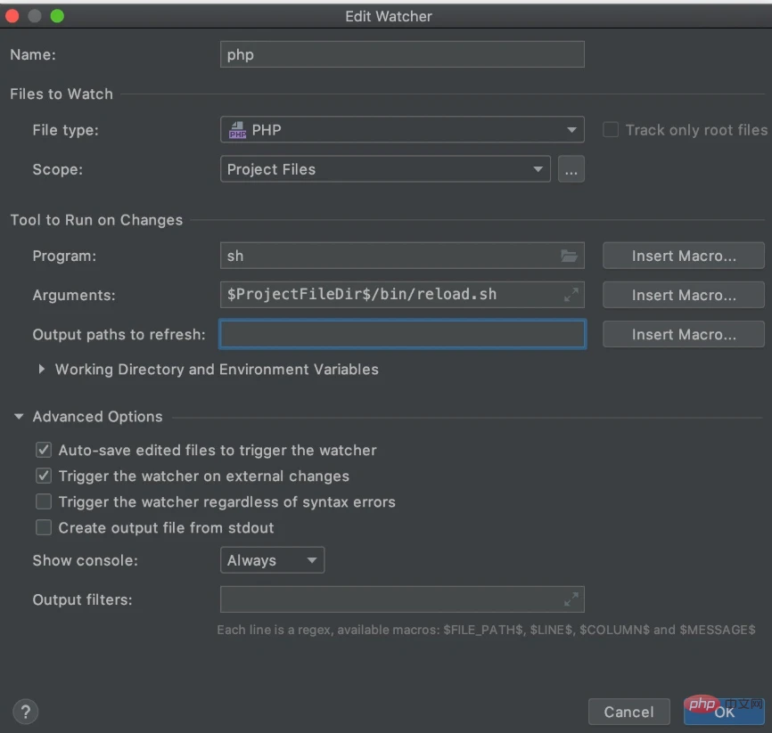Collapse the Advanced Options section
772x733 pixels.
tap(19, 416)
